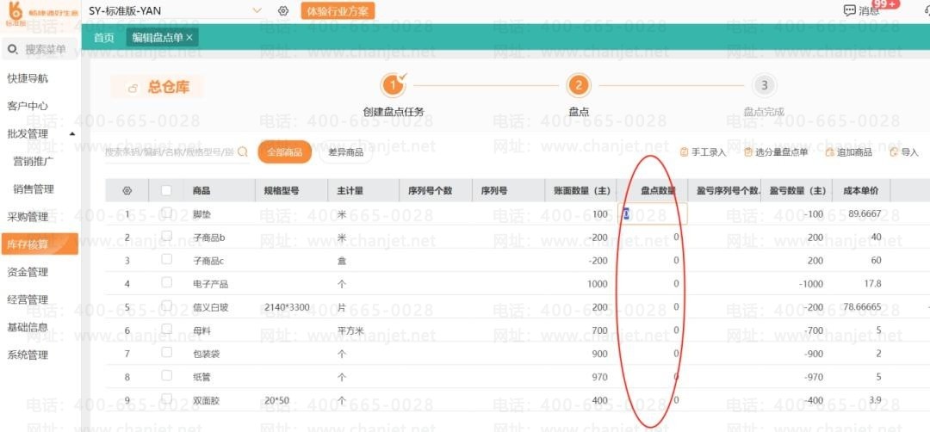
Task: Collapse the 批发管理 menu arrow
Action: 72,134
